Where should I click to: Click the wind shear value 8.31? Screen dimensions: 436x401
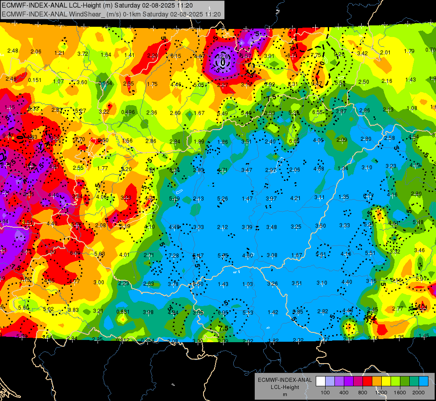pyautogui.click(x=293, y=84)
